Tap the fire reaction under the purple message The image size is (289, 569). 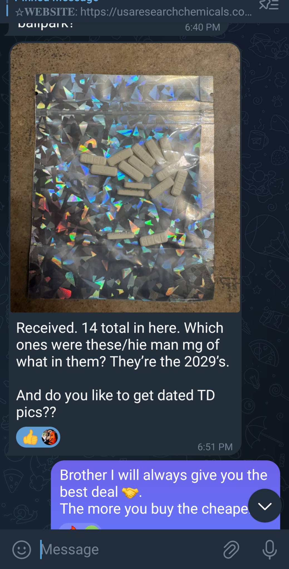[72, 527]
